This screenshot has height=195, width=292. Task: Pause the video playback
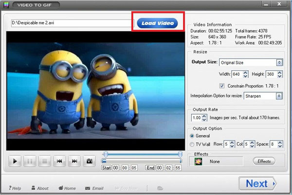point(31,161)
